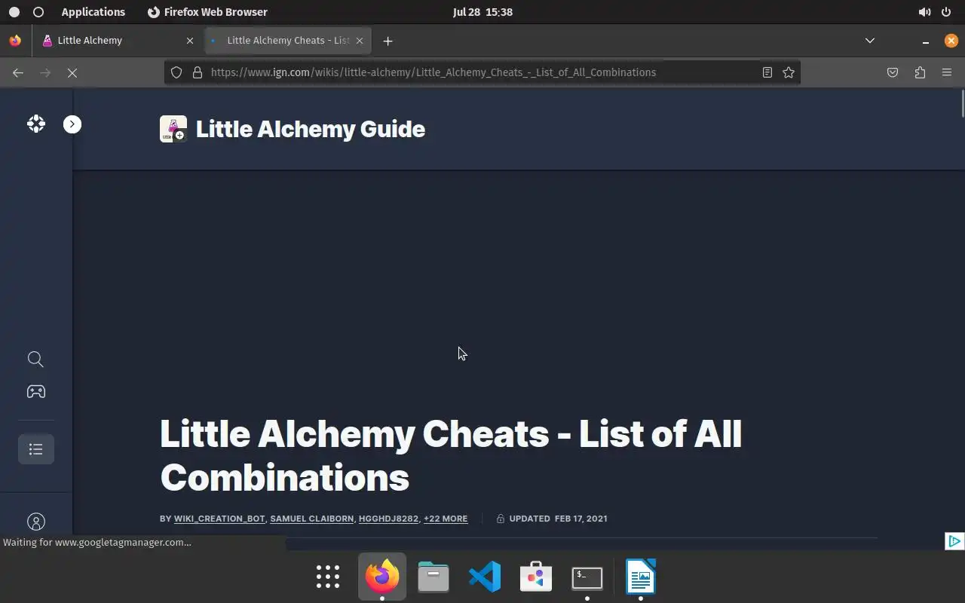The height and width of the screenshot is (603, 965).
Task: Minimize the Firefox window
Action: 926,41
